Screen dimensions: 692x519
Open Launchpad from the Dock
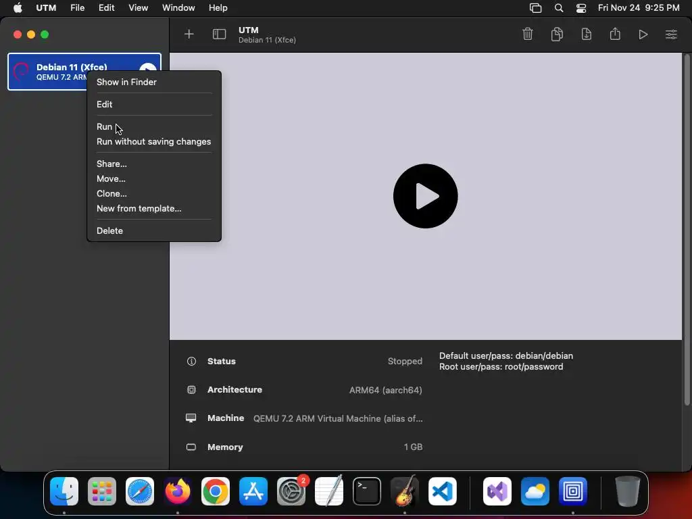[x=102, y=491]
